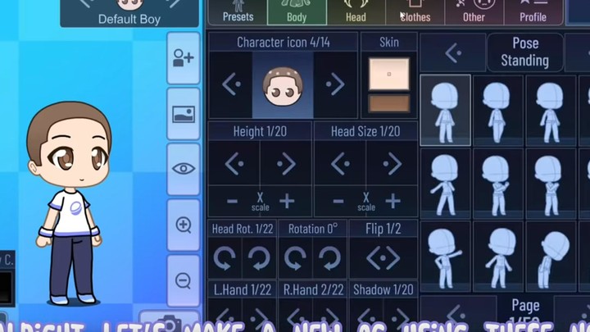Toggle the eye visibility button
The image size is (590, 332).
point(183,169)
